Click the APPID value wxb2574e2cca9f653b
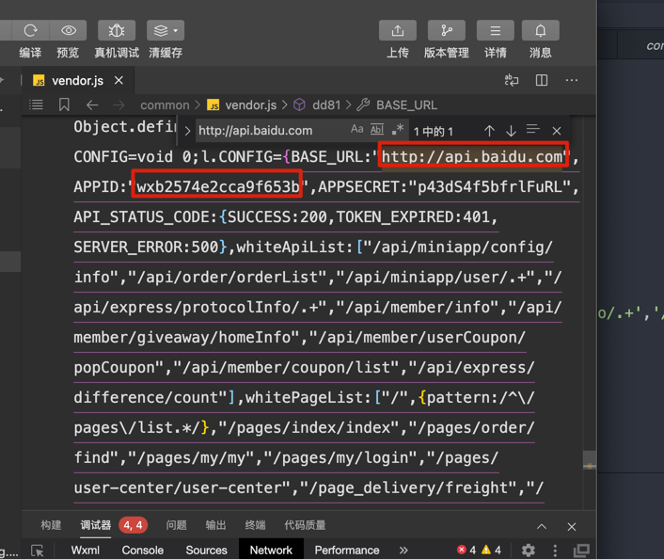The width and height of the screenshot is (664, 559). pos(217,187)
